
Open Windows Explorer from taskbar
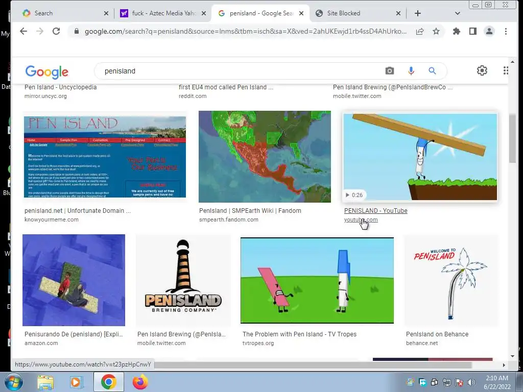pyautogui.click(x=45, y=382)
